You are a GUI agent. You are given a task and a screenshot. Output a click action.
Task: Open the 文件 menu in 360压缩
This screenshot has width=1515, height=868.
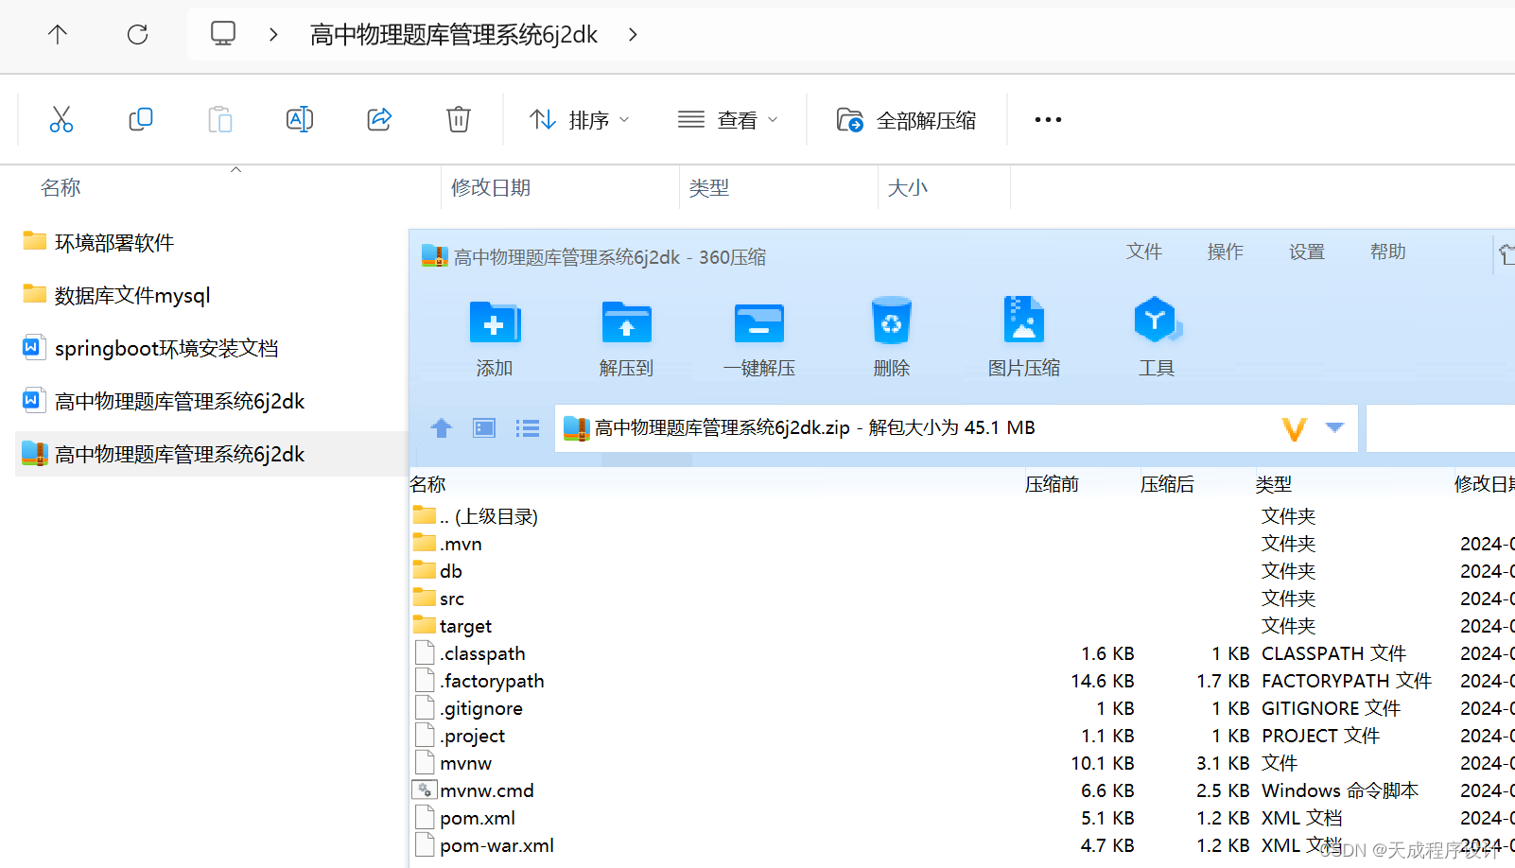click(x=1143, y=252)
